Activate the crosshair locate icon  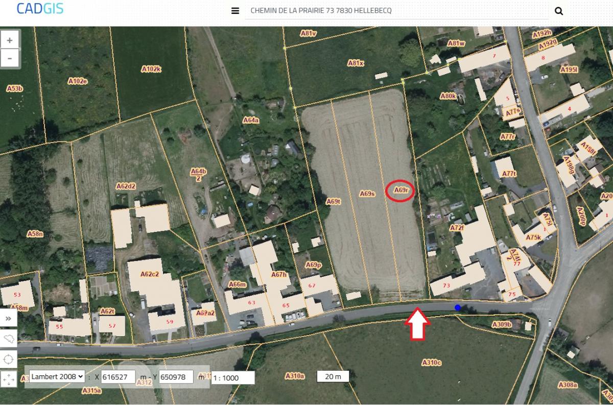[x=9, y=359]
